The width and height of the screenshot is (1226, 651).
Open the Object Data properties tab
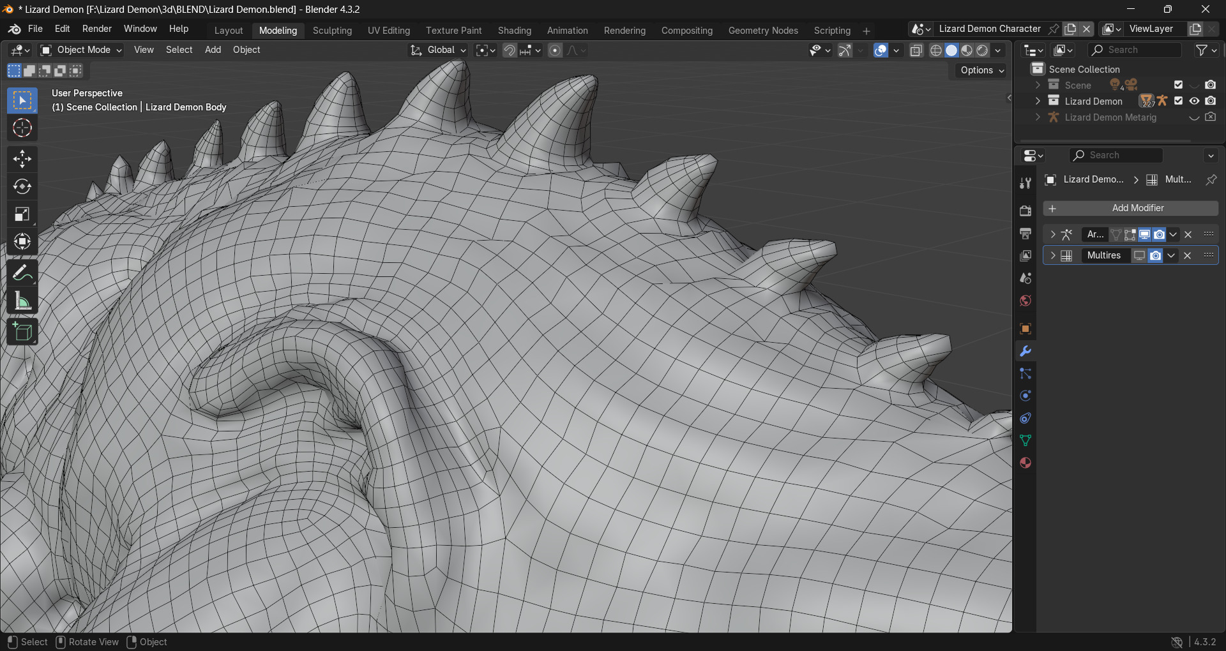point(1025,440)
